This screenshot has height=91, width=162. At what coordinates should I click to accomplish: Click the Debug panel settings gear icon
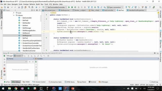coord(155,53)
